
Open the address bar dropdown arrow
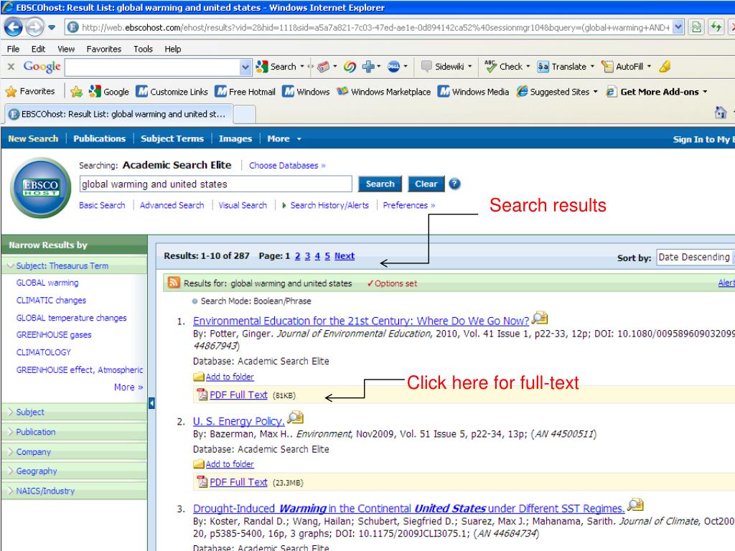(x=678, y=27)
